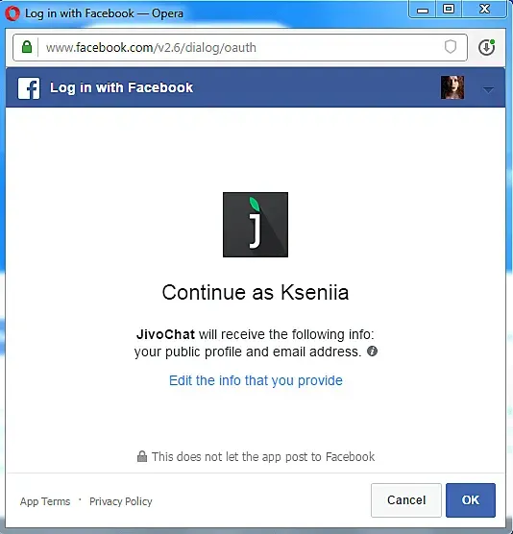Select the Kseniia profile picture thumbnail
The height and width of the screenshot is (534, 513).
(x=452, y=87)
